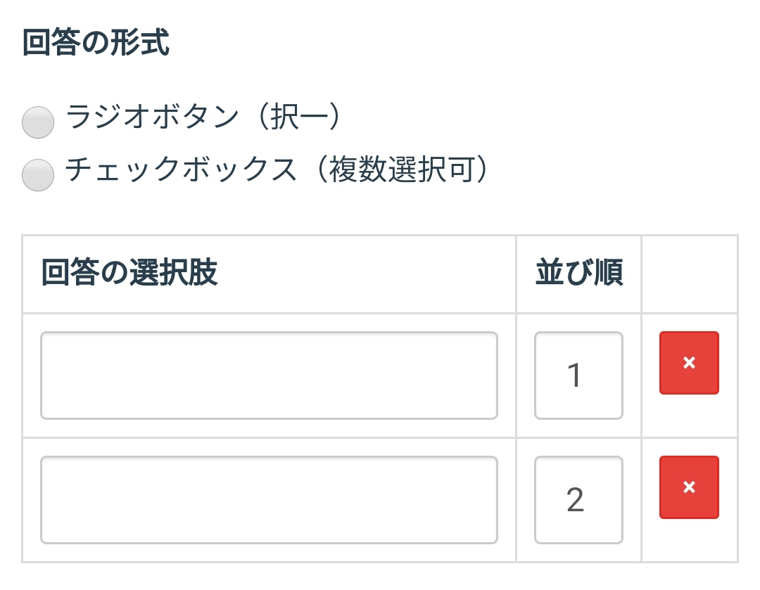Click the sort order field showing 2
This screenshot has height=590, width=760.
click(x=578, y=500)
